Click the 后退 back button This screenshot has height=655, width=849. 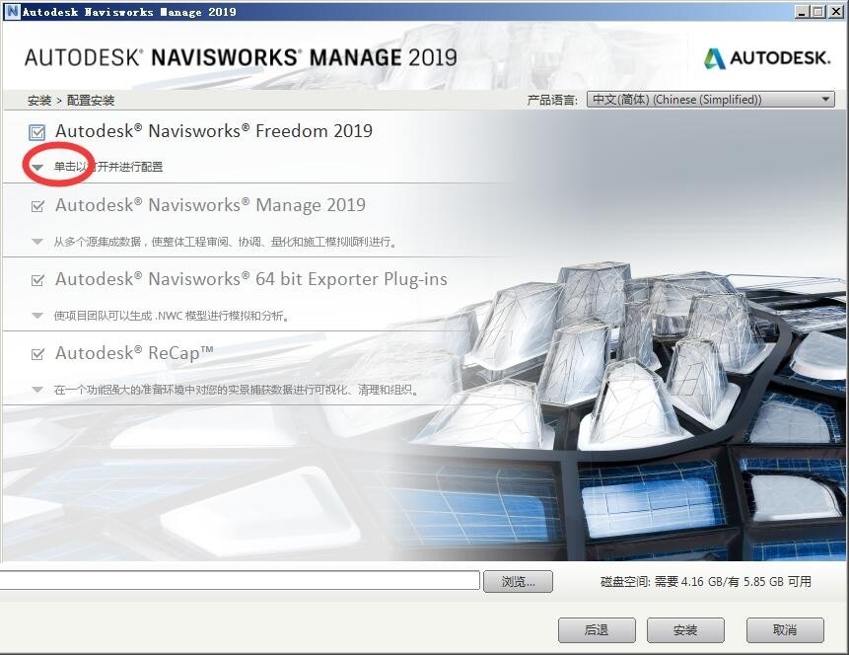(x=597, y=630)
